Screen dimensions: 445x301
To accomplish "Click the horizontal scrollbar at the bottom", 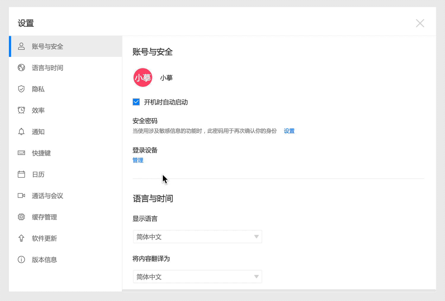I will click(279, 290).
